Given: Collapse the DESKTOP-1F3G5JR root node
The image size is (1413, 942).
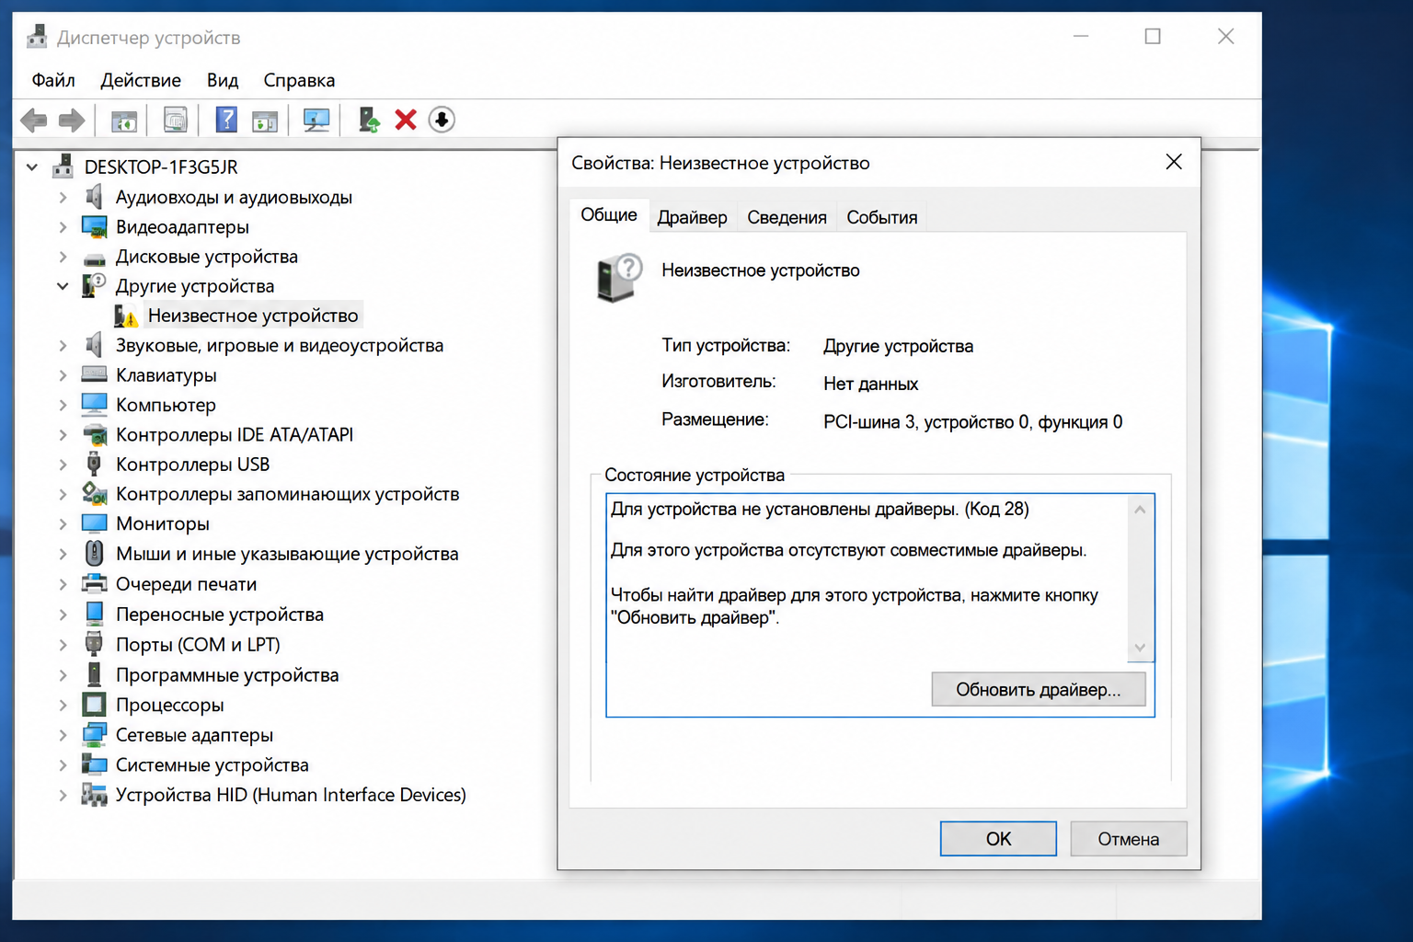Looking at the screenshot, I should coord(32,167).
